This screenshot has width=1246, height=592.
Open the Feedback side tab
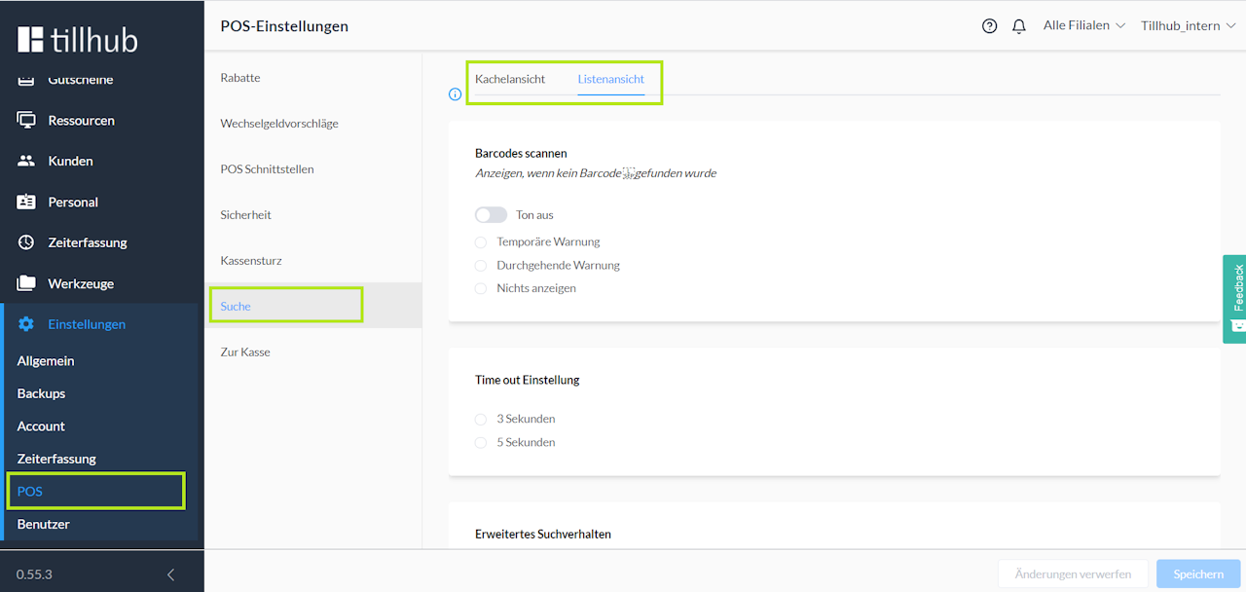[1235, 299]
